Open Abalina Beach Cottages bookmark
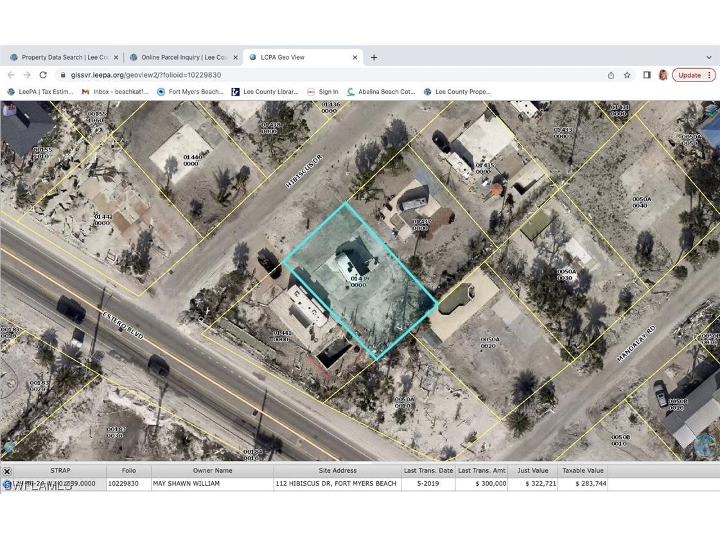The image size is (720, 539). [x=381, y=92]
